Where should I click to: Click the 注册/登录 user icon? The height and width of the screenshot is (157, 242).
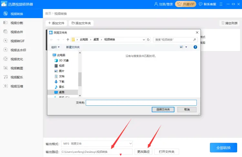[x=156, y=4]
